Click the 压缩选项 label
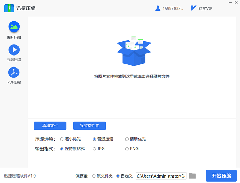The image size is (240, 183). (x=45, y=139)
